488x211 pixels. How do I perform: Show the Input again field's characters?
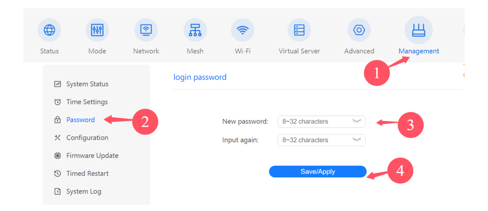point(357,140)
